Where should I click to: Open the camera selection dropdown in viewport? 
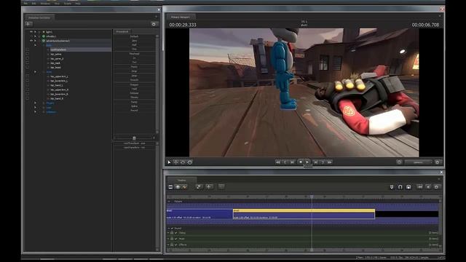point(419,162)
